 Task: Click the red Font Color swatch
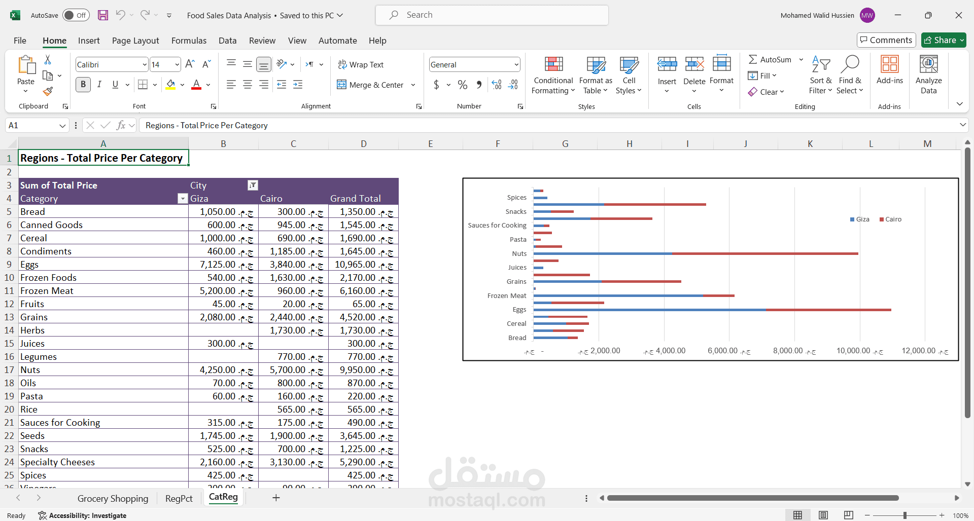pyautogui.click(x=196, y=85)
